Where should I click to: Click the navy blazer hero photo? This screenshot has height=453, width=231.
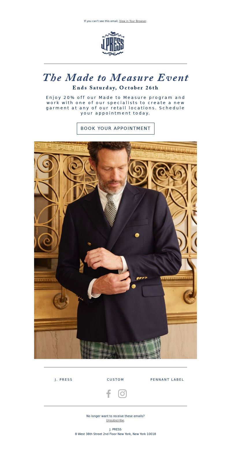(115, 250)
